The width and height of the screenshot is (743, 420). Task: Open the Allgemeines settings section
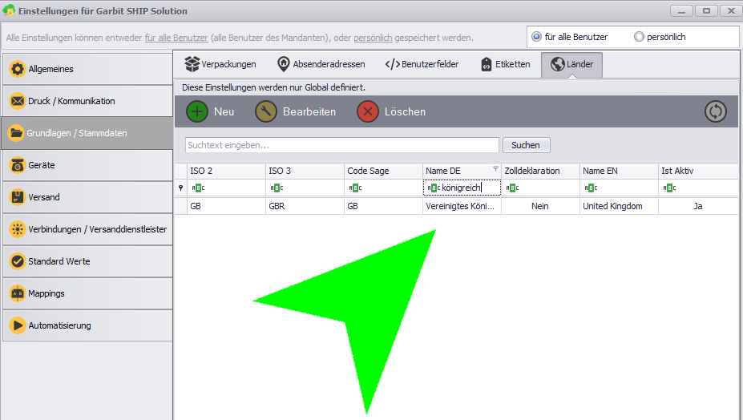[x=87, y=69]
